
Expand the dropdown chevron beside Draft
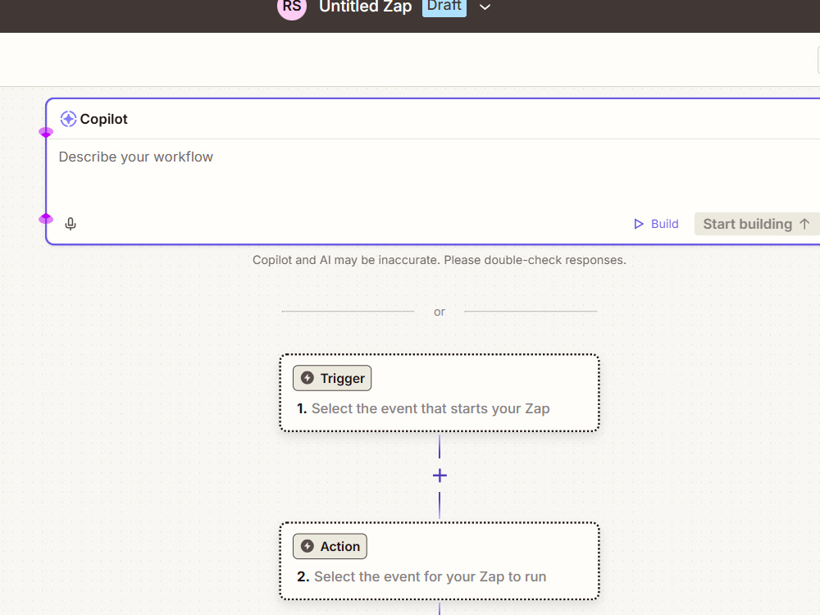pos(485,7)
